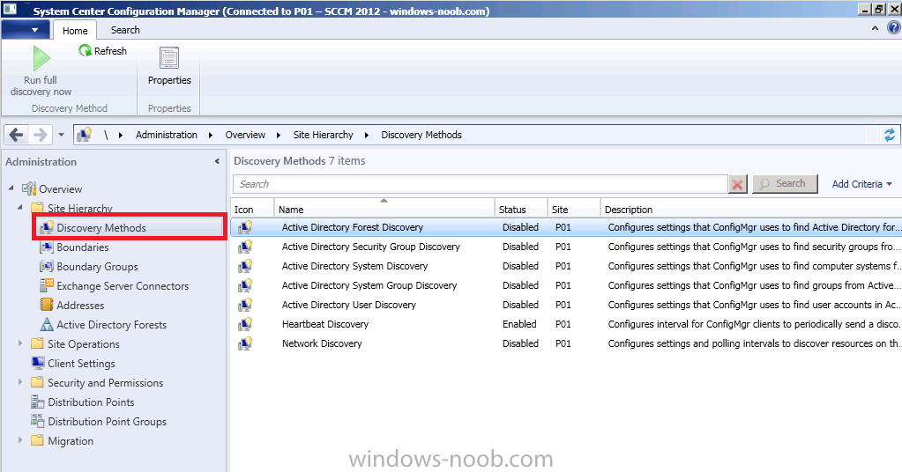Click the Heartbeat Discovery row icon
Screen dimensions: 902x472
245,324
